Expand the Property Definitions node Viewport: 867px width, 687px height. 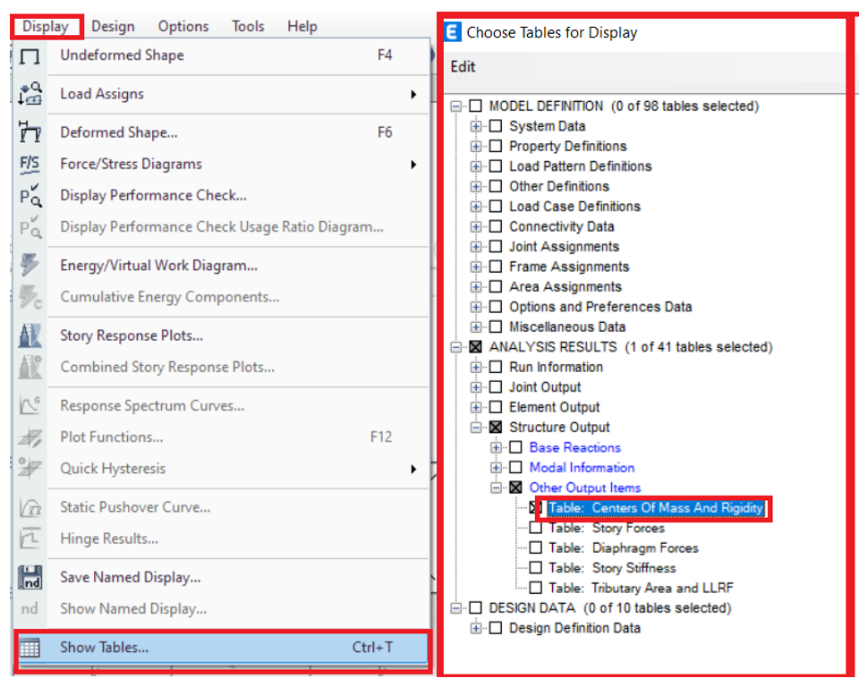[x=476, y=146]
